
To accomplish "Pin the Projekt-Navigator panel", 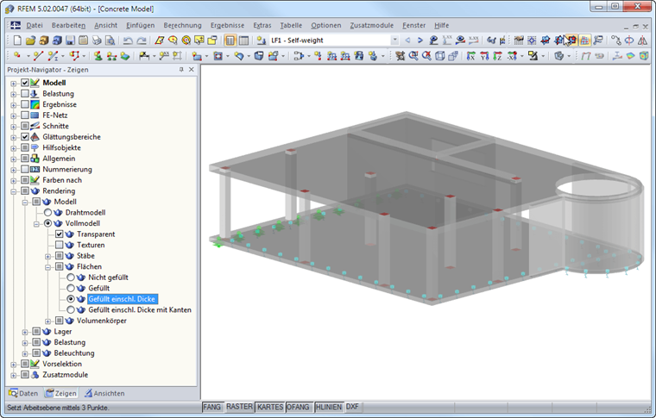I will pyautogui.click(x=181, y=69).
